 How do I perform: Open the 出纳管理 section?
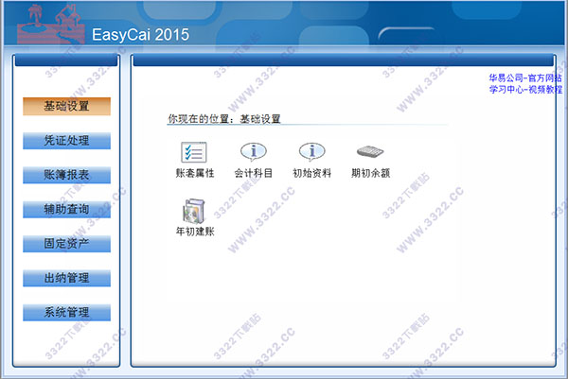click(66, 278)
